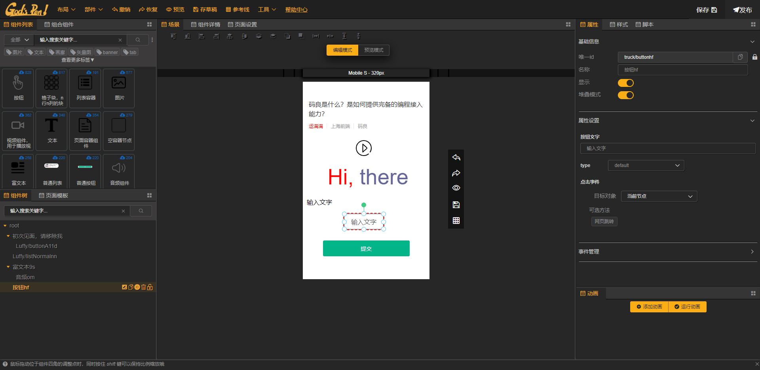
Task: Click the lock icon beside unique id
Action: pos(755,57)
